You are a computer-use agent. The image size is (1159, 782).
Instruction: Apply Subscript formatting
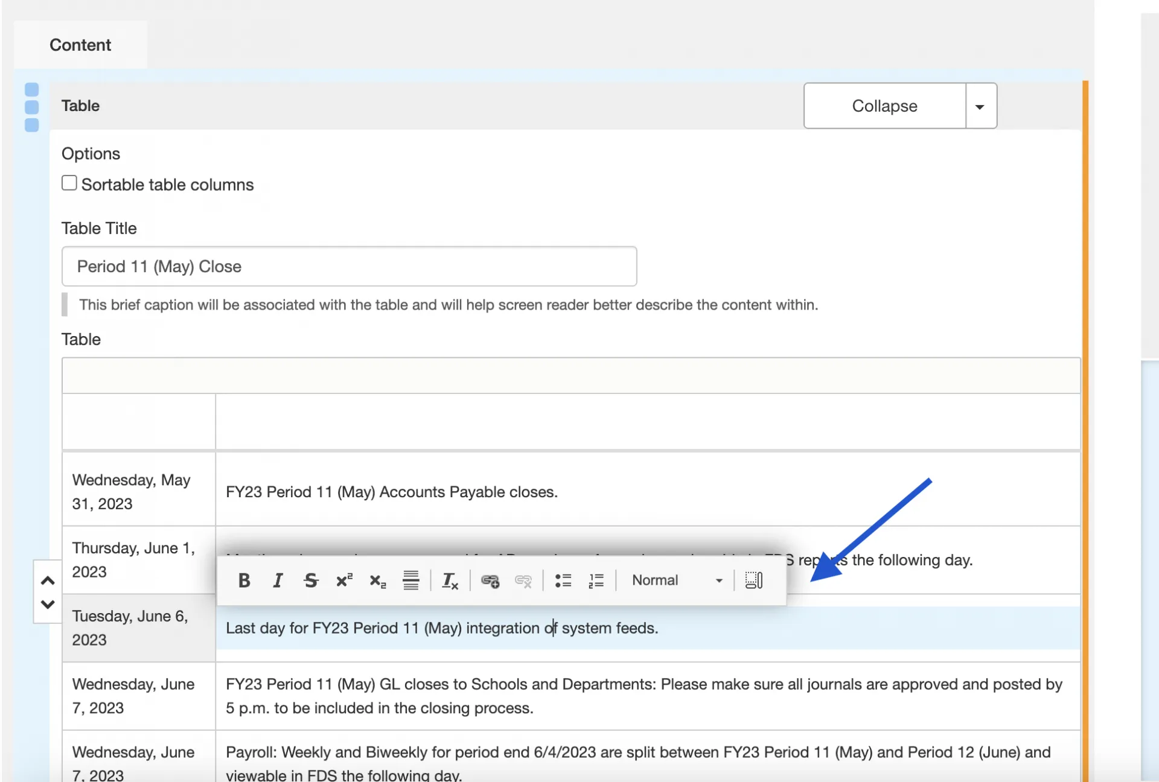(378, 580)
